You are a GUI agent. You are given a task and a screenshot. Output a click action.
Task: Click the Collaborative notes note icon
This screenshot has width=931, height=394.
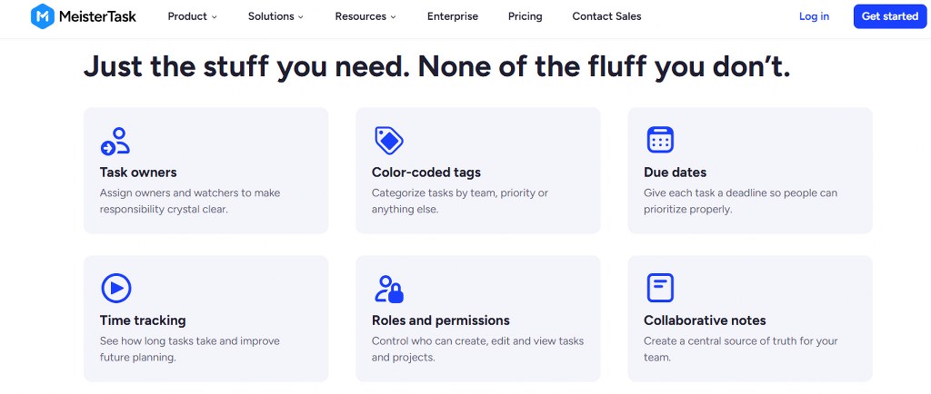(x=660, y=288)
